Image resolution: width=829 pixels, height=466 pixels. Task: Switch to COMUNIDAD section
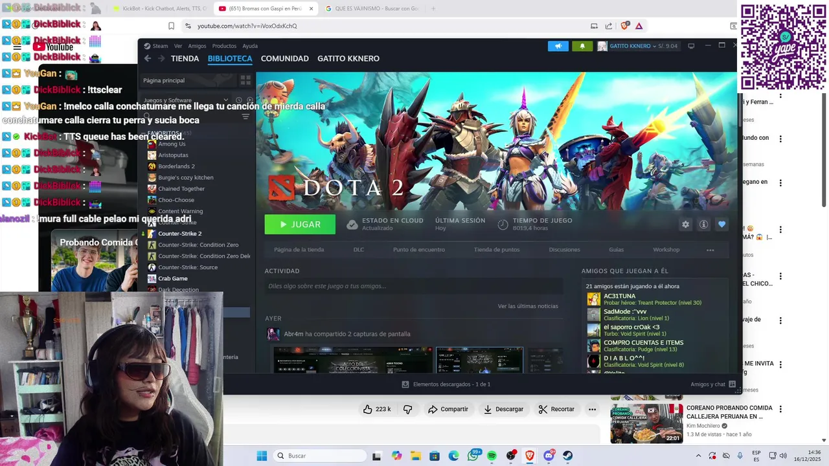pos(285,58)
